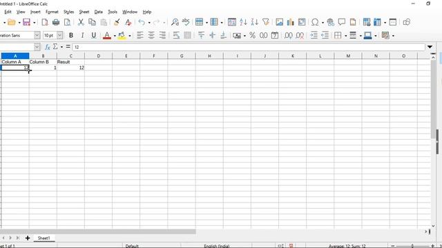
Task: Apply yellow background color
Action: point(122,35)
